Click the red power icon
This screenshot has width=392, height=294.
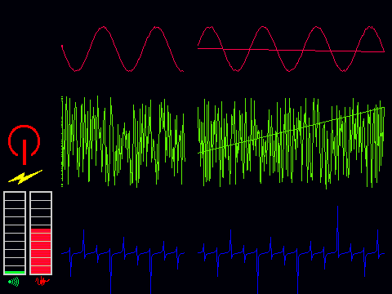[24, 145]
